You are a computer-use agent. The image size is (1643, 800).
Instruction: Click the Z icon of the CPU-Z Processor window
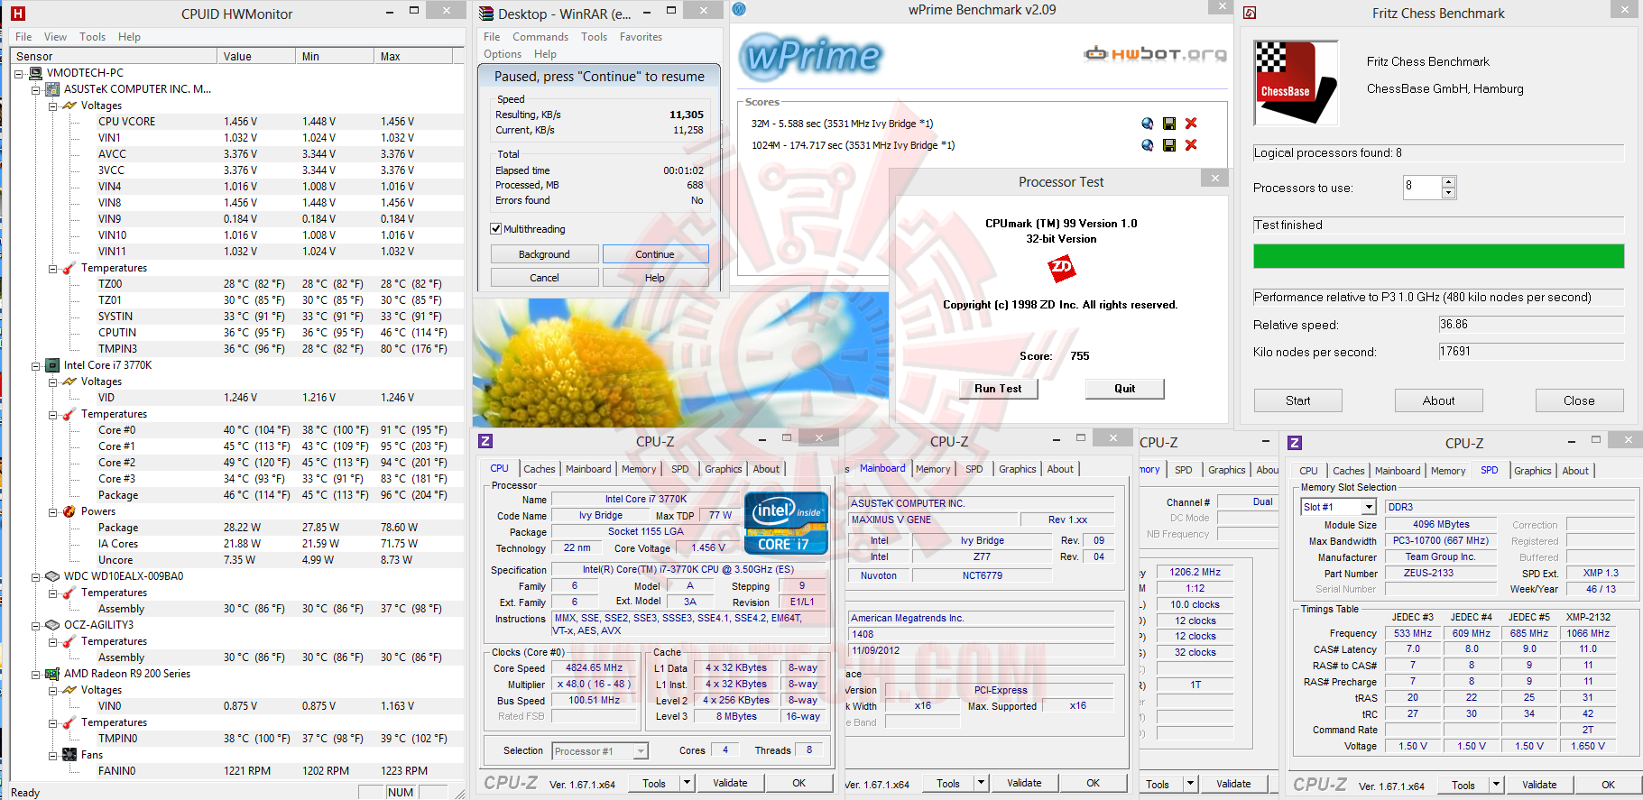click(x=485, y=441)
